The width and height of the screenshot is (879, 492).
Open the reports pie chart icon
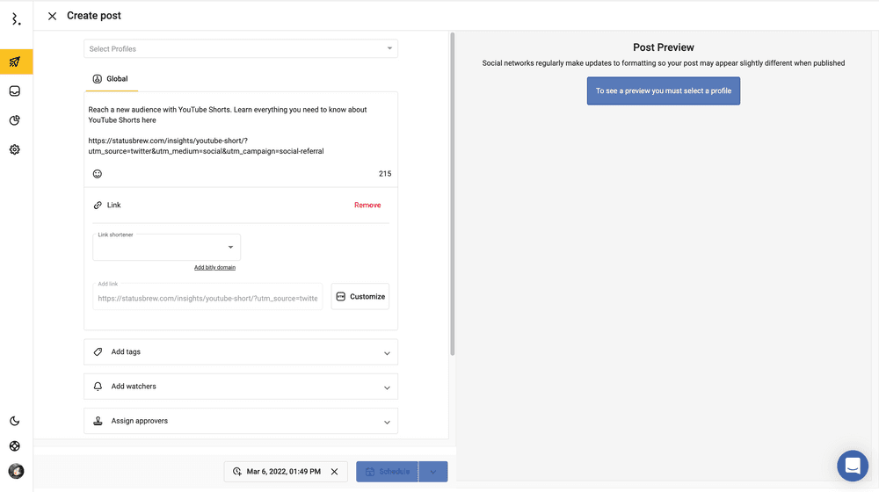pyautogui.click(x=15, y=120)
